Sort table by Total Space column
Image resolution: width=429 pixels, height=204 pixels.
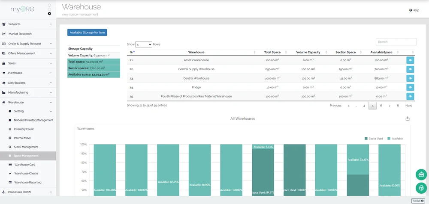[x=272, y=52]
